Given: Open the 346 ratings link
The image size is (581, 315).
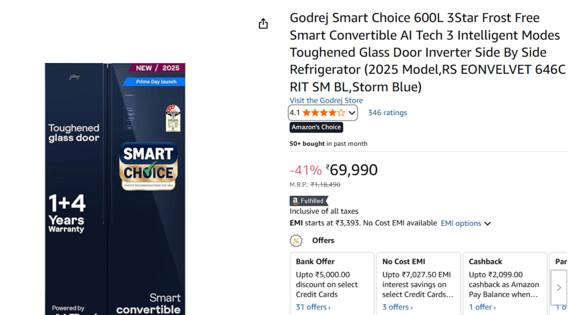Looking at the screenshot, I should click(387, 112).
